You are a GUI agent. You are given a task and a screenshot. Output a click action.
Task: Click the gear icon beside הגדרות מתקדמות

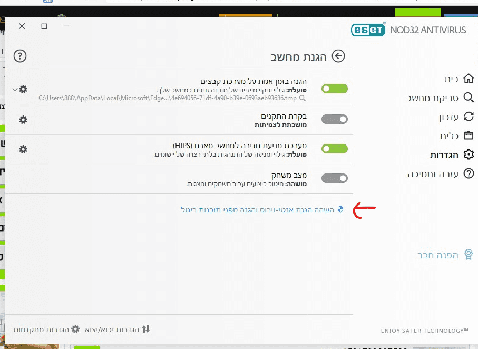pos(75,329)
